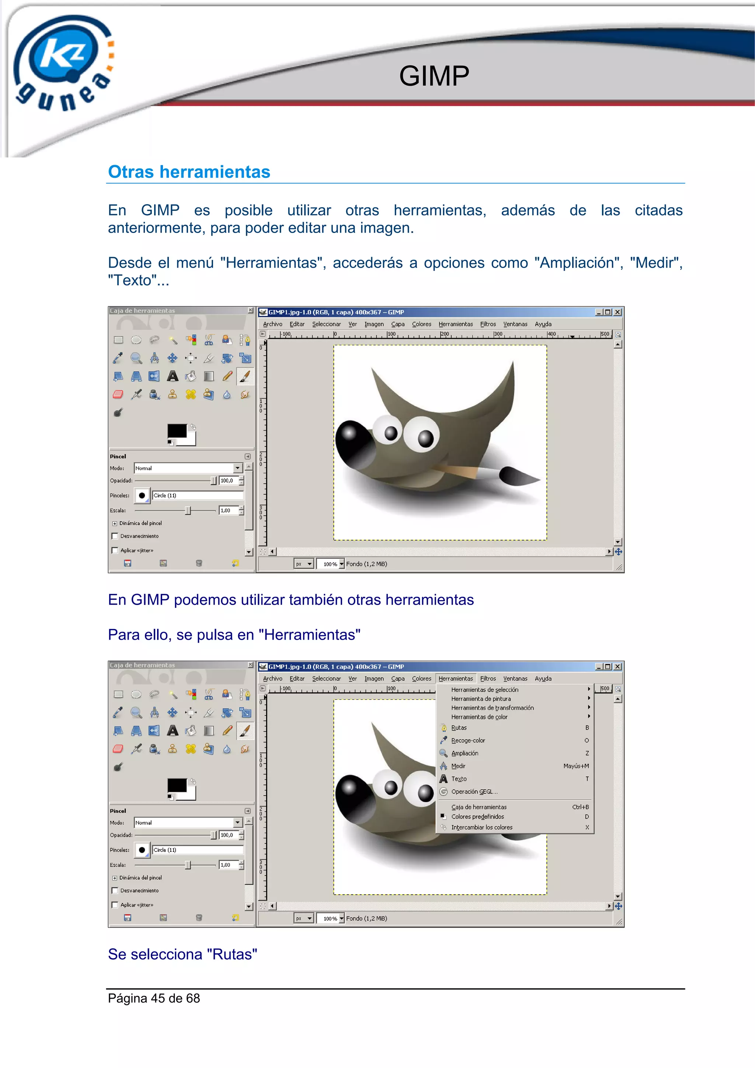
Task: Select Text tool 'A' in upper toolbox
Action: click(x=173, y=376)
